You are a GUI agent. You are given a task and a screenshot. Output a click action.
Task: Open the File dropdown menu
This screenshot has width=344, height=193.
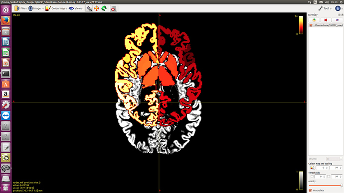pyautogui.click(x=20, y=8)
